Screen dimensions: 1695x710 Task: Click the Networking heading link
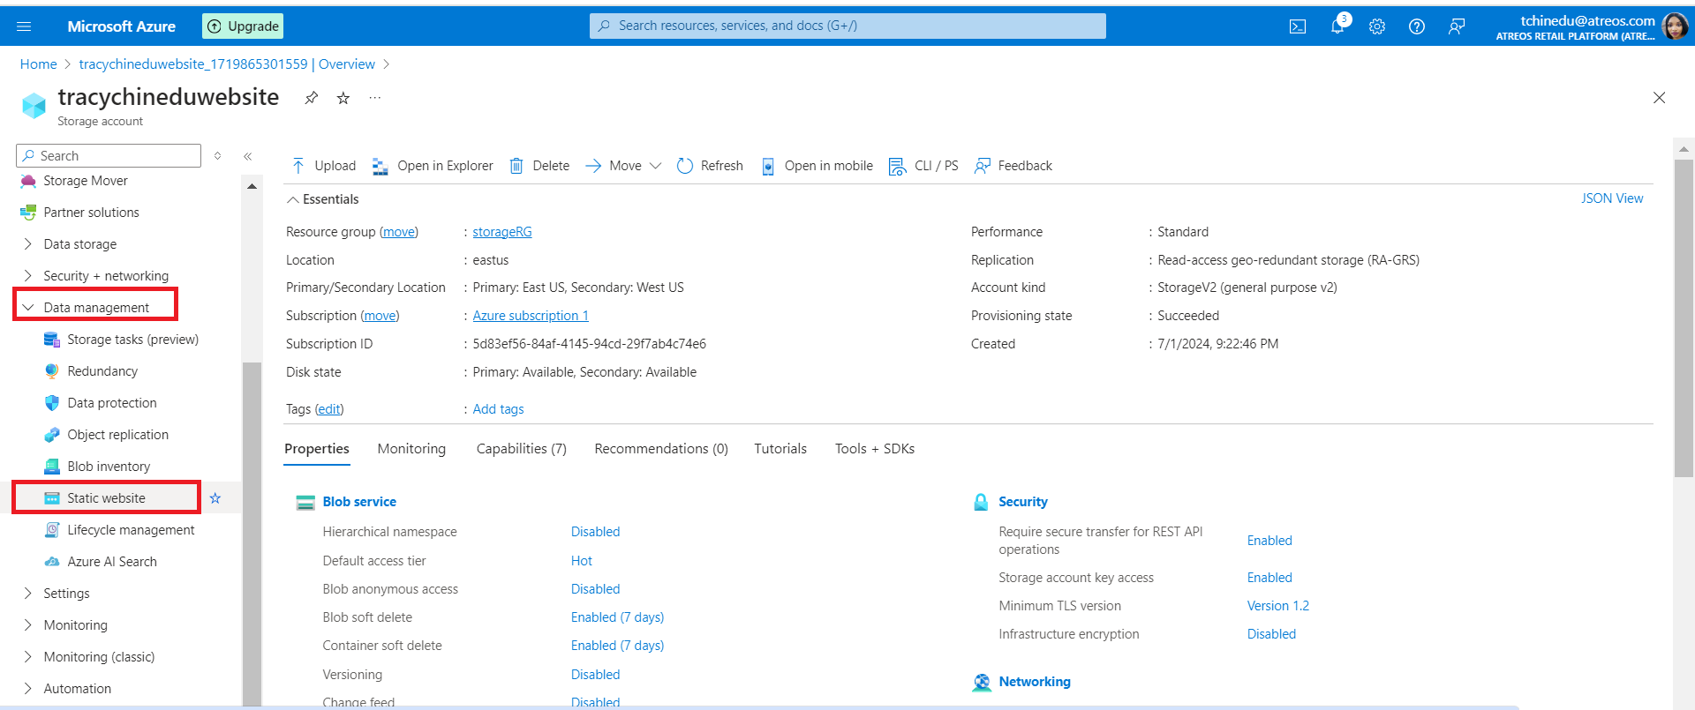[1035, 682]
